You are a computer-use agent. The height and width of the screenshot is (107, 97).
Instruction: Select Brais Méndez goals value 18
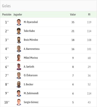tap(73, 40)
